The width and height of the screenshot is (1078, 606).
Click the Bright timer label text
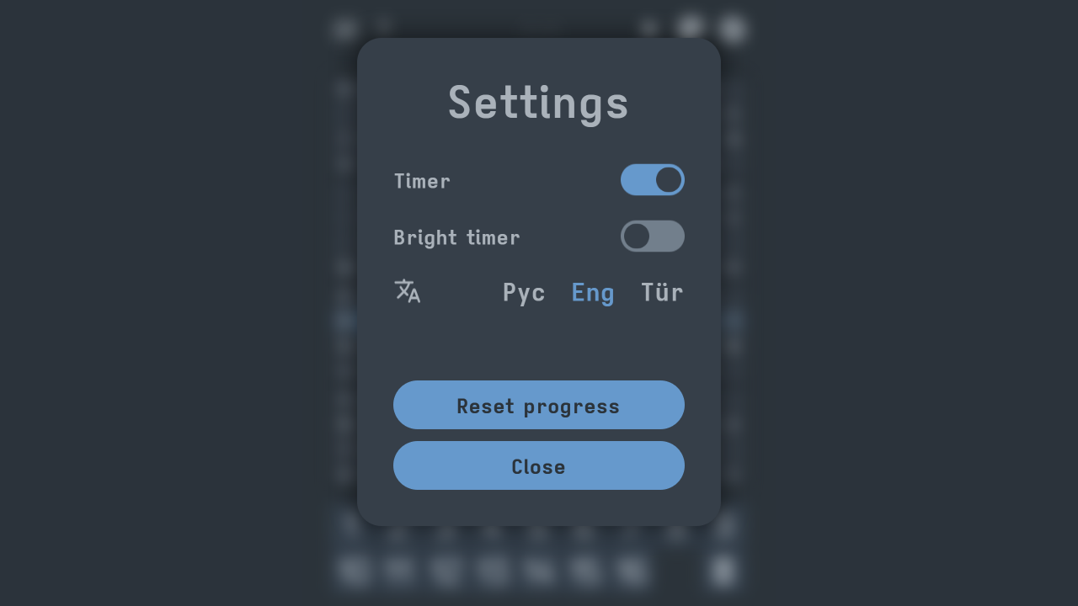coord(456,237)
